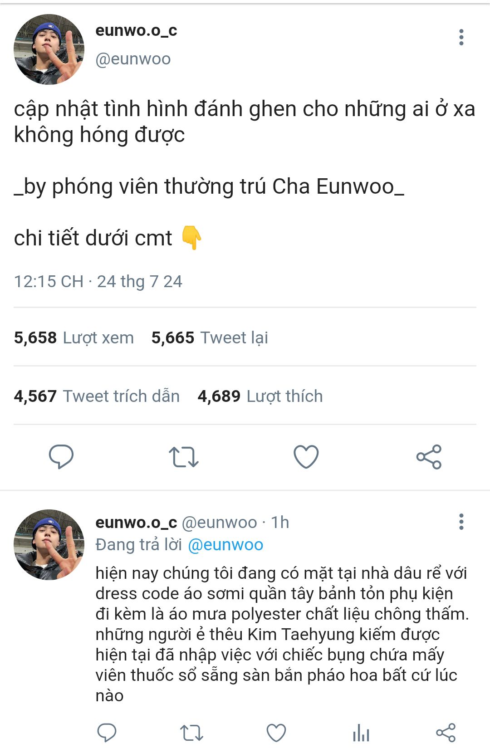
Task: Share the main tweet
Action: point(429,456)
